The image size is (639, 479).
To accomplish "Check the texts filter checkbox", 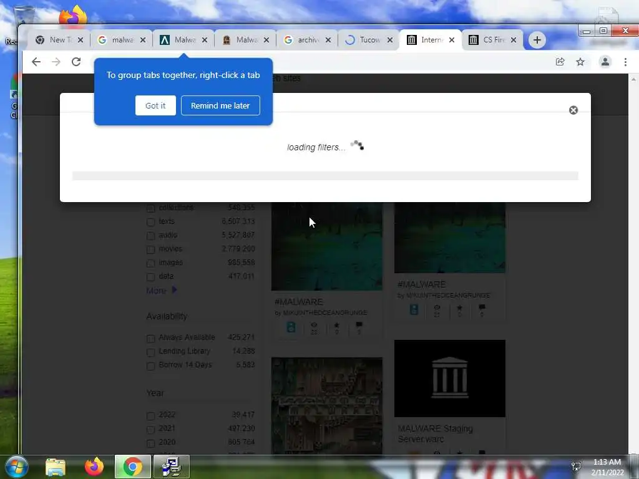I will coord(150,222).
